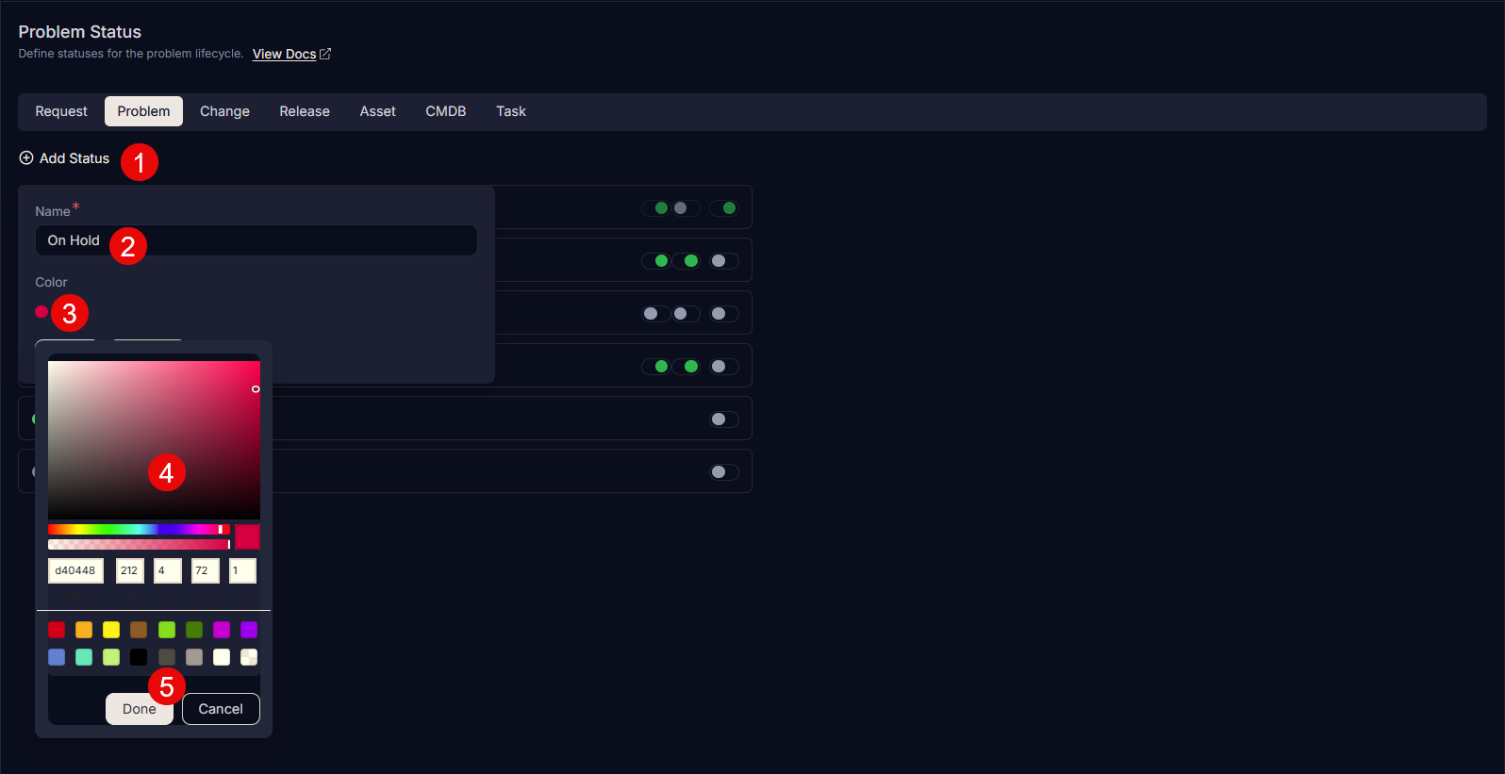The image size is (1505, 774).
Task: Open the external link icon beside View Docs
Action: point(325,54)
